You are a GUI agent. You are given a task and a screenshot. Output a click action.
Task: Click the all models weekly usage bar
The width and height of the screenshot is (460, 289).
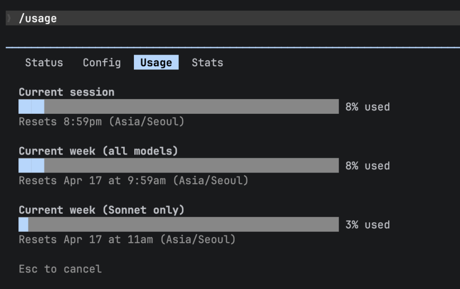(178, 165)
